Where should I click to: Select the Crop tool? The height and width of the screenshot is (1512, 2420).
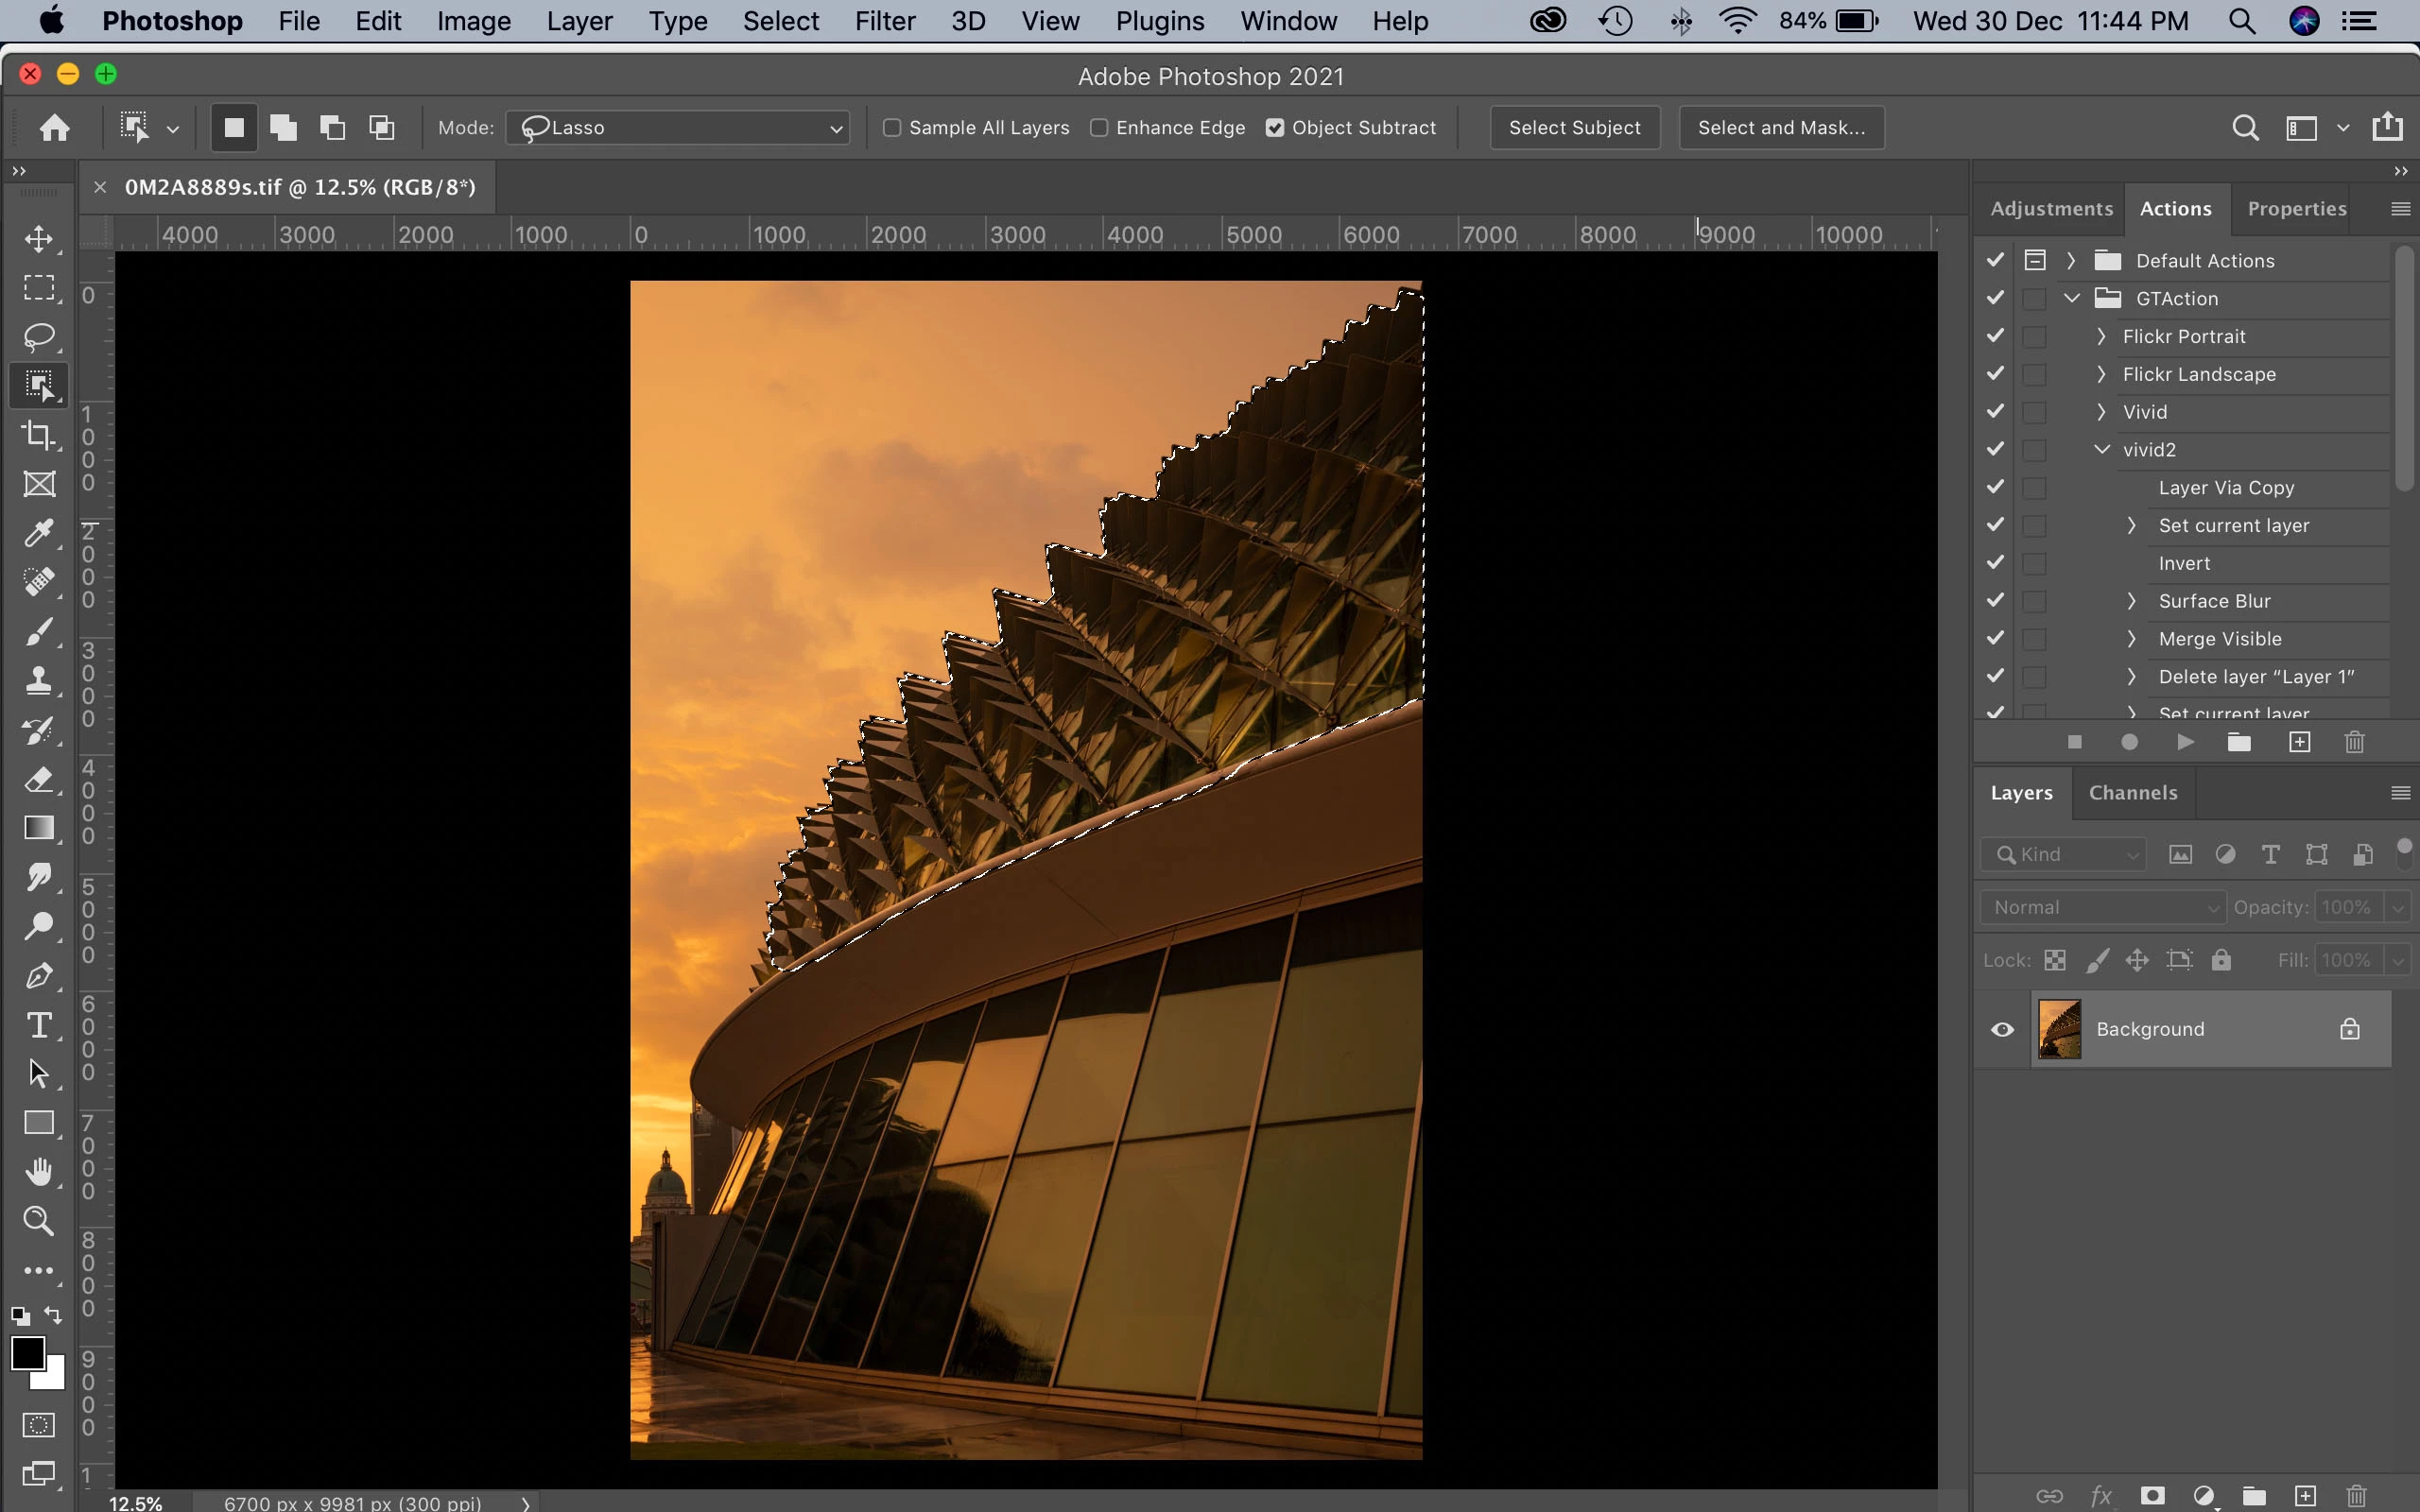(38, 435)
